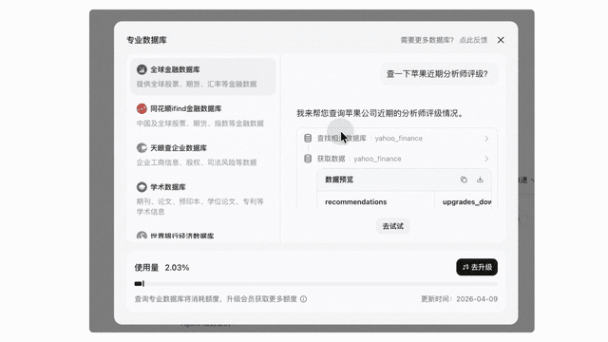Click the 学术数据库 icon

click(142, 187)
